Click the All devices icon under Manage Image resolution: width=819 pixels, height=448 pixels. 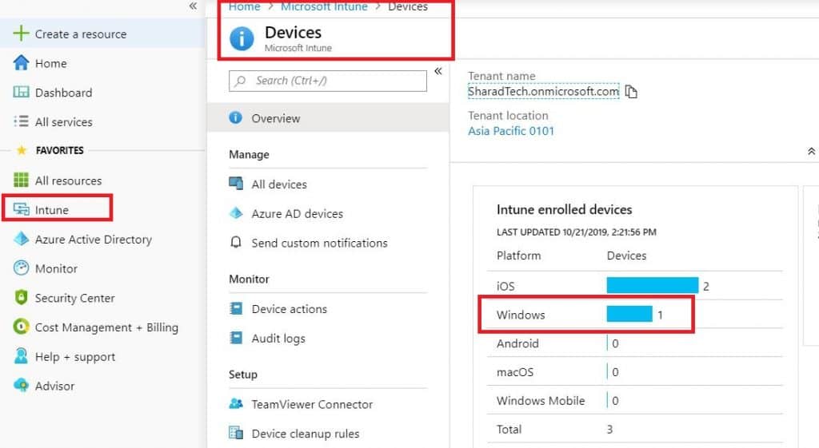(236, 184)
